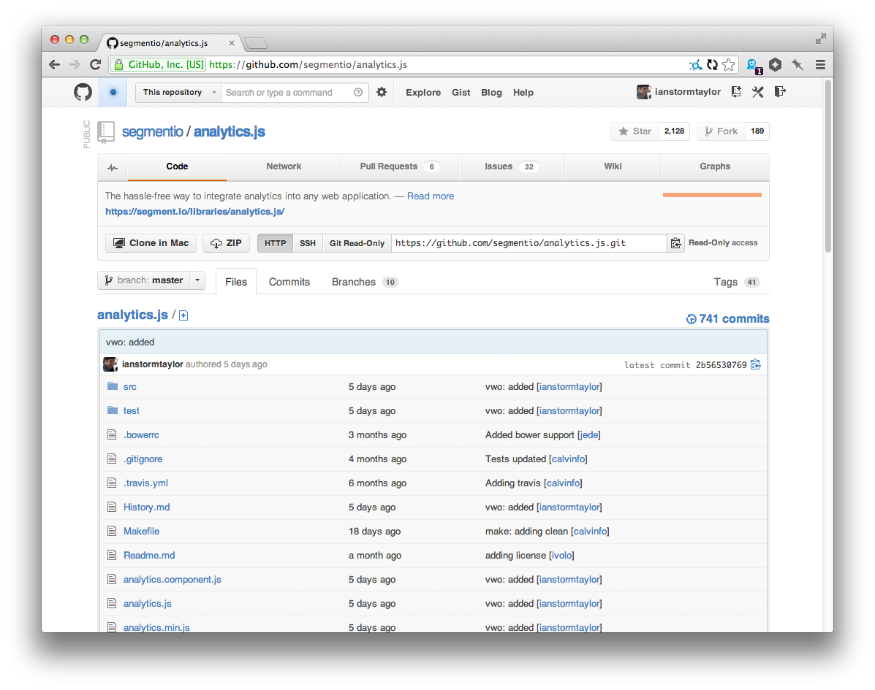Open calvinfo author link on .gitignore row
Viewport: 875px width, 690px height.
click(x=568, y=459)
